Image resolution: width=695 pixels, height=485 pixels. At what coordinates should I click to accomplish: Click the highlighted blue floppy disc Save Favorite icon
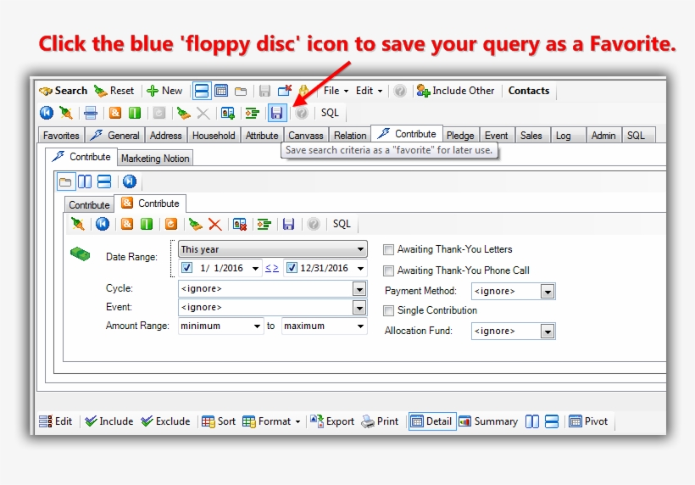[276, 113]
